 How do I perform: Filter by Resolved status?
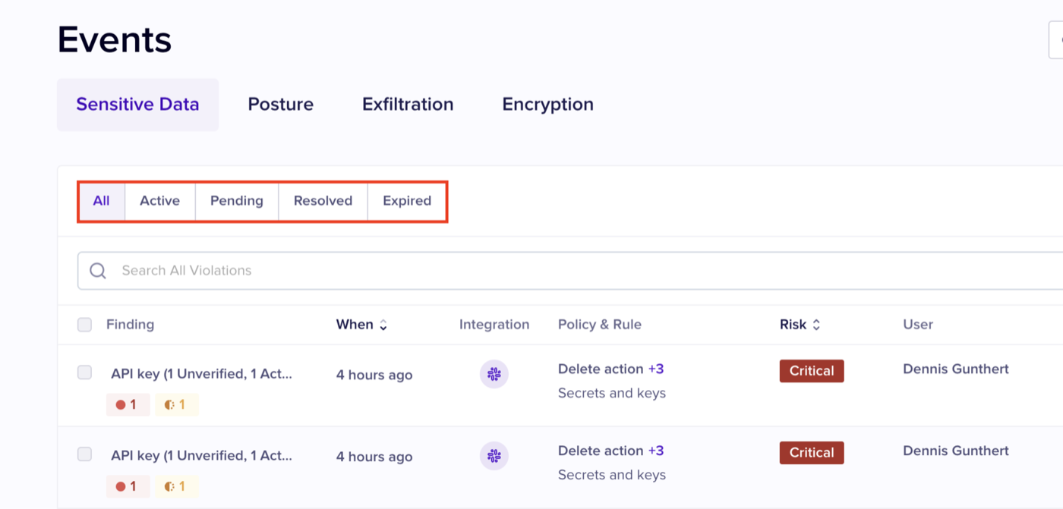(x=323, y=201)
